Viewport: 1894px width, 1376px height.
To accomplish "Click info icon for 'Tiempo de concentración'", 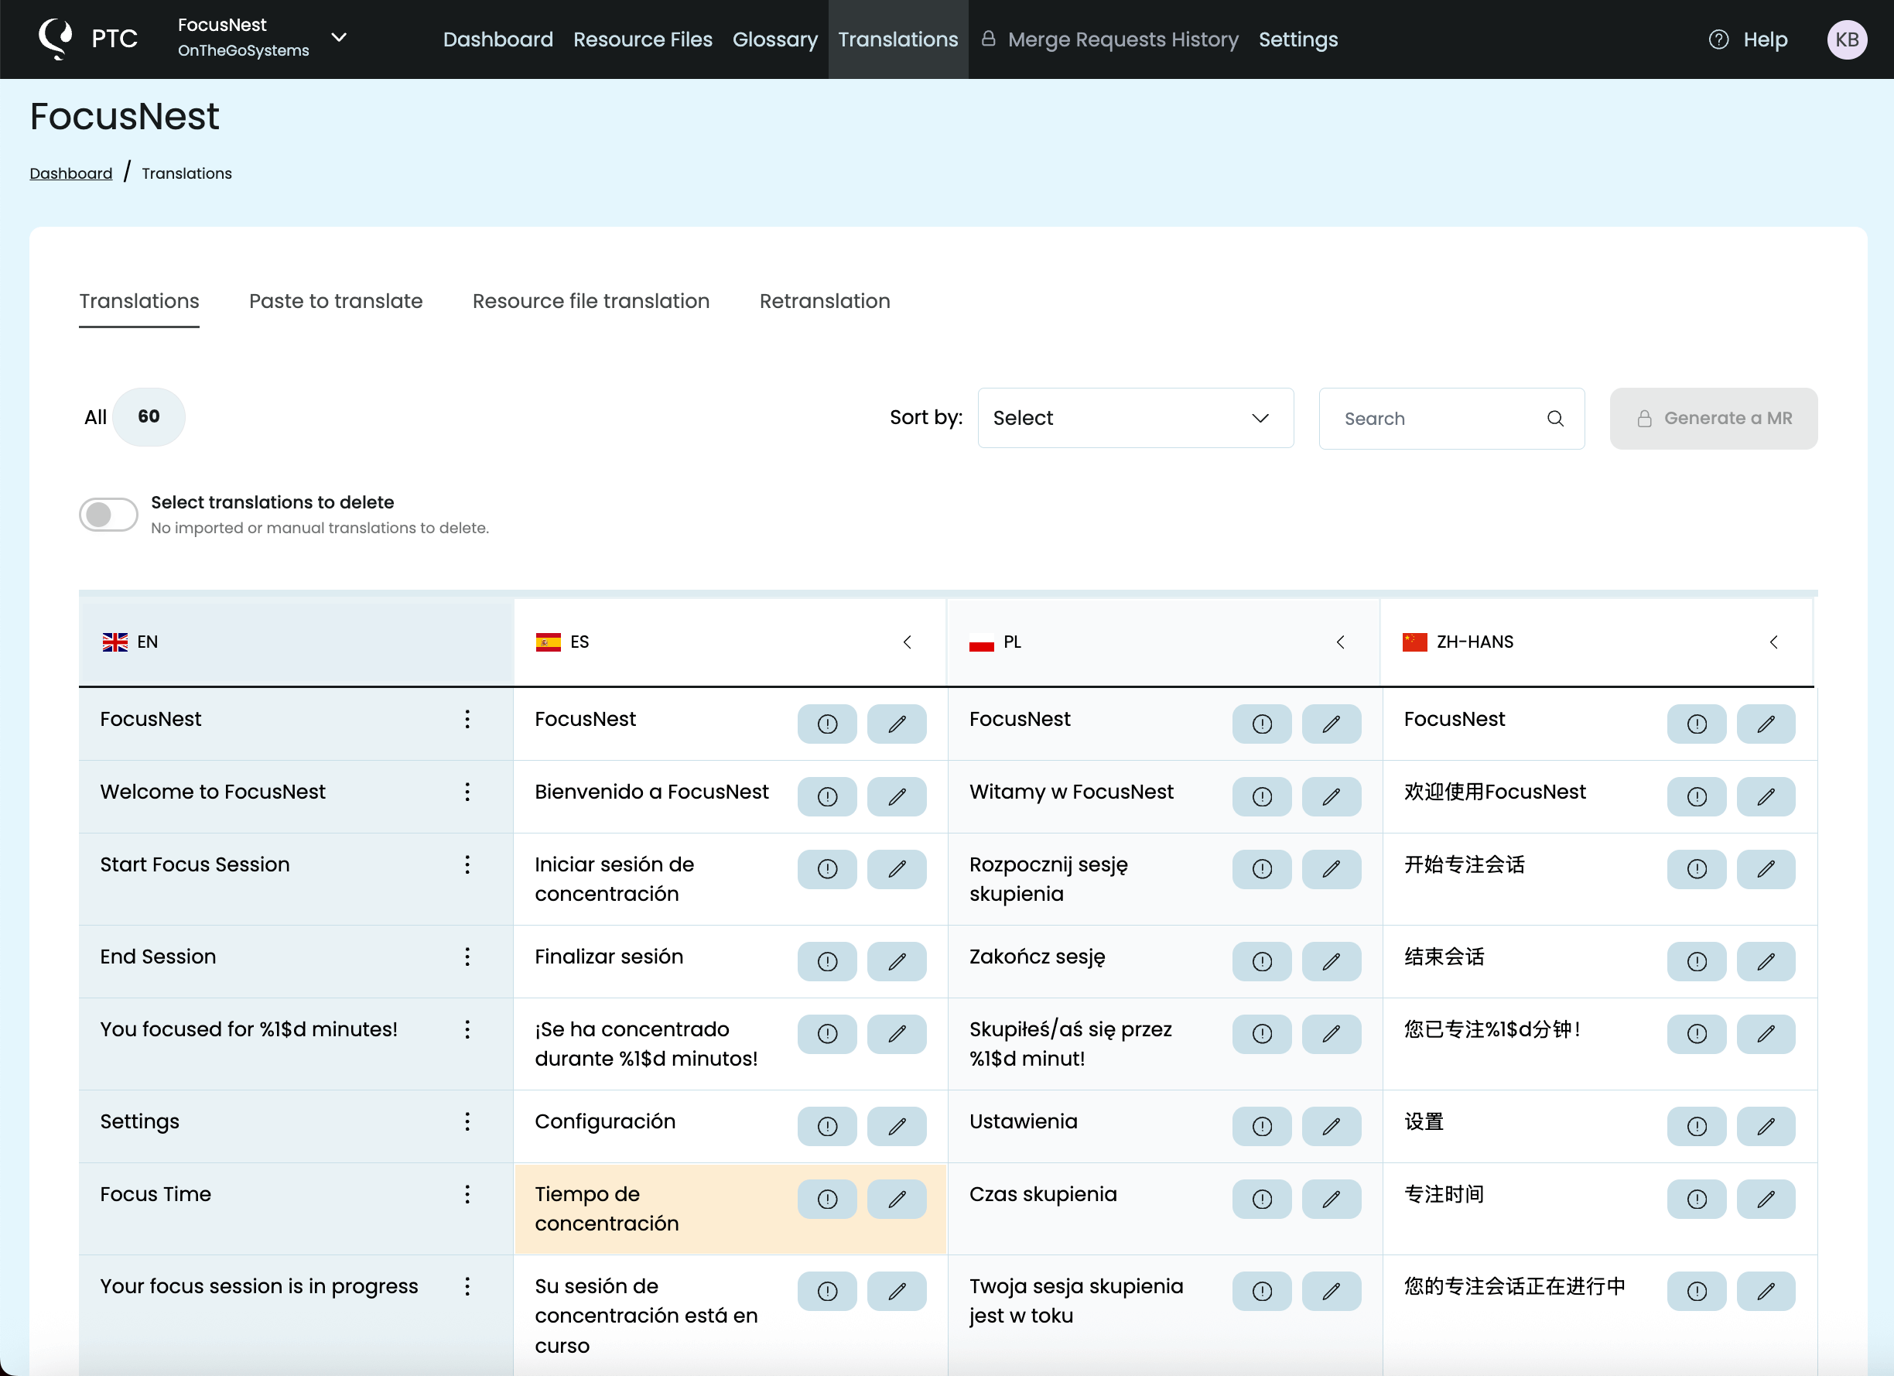I will pyautogui.click(x=827, y=1199).
